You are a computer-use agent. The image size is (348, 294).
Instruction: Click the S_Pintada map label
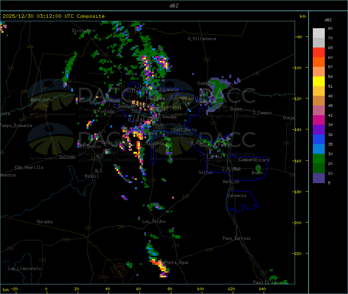(103, 112)
